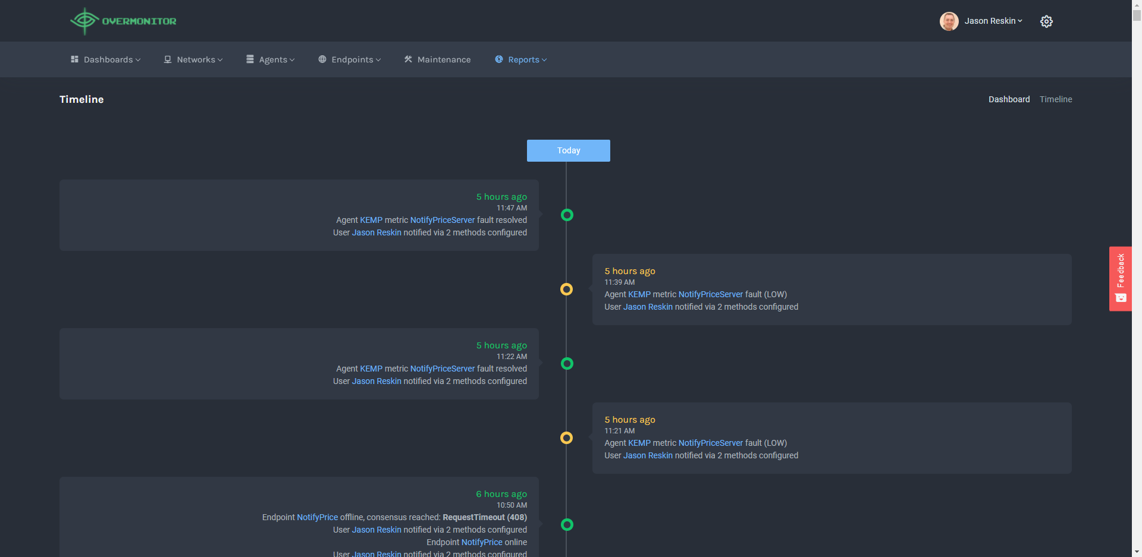
Task: Click the Reports info icon
Action: point(498,59)
